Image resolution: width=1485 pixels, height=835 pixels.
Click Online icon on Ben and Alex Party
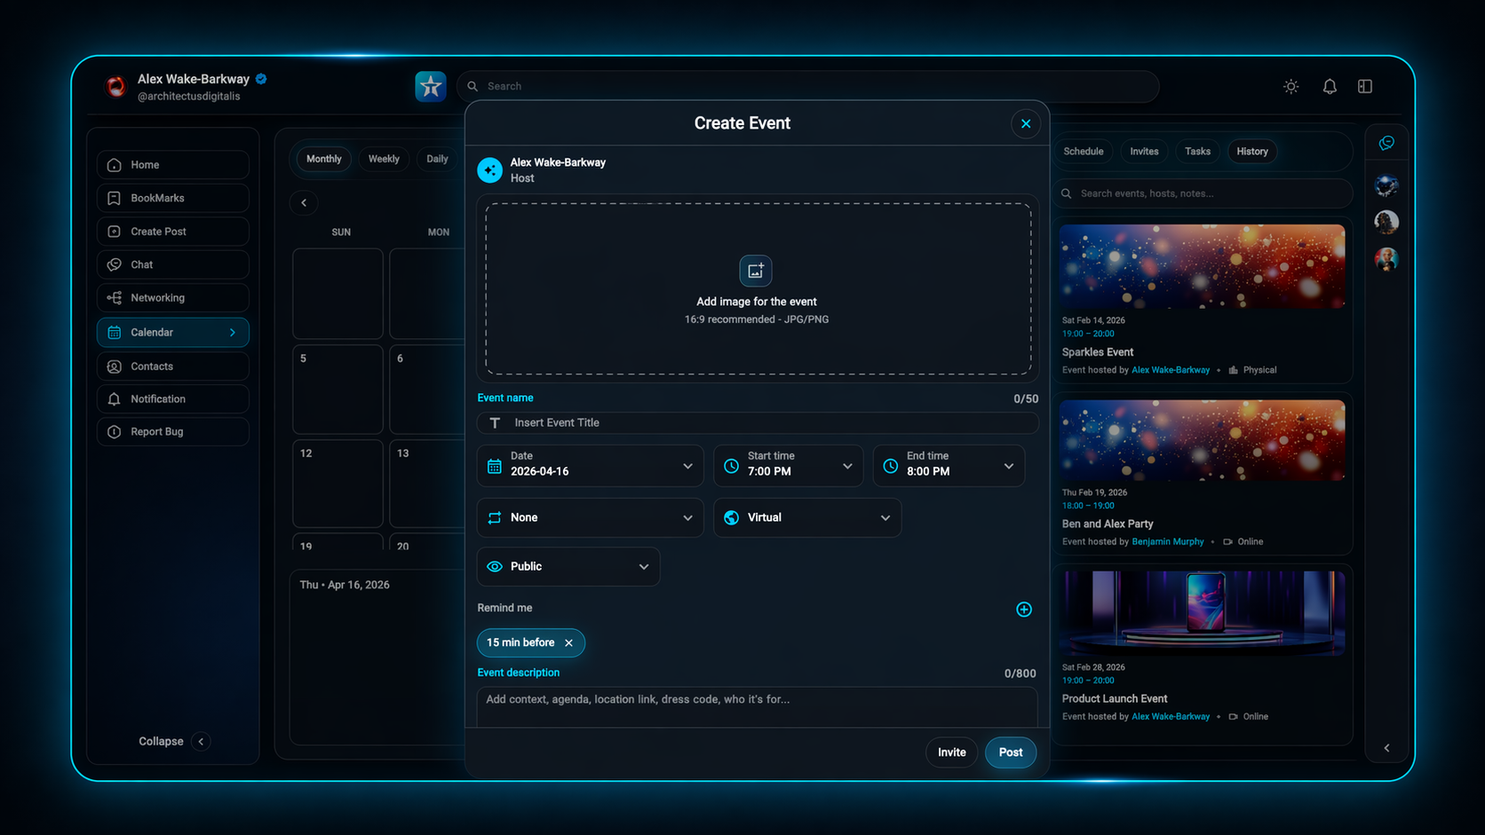coord(1227,542)
